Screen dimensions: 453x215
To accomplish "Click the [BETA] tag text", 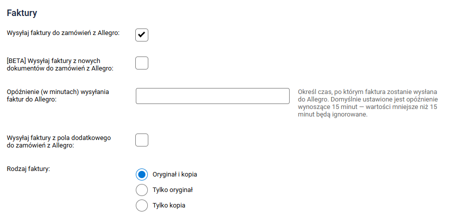I will coord(17,61).
